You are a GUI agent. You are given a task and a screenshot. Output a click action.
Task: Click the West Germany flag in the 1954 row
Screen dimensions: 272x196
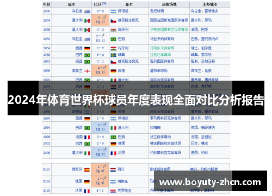[87, 48]
